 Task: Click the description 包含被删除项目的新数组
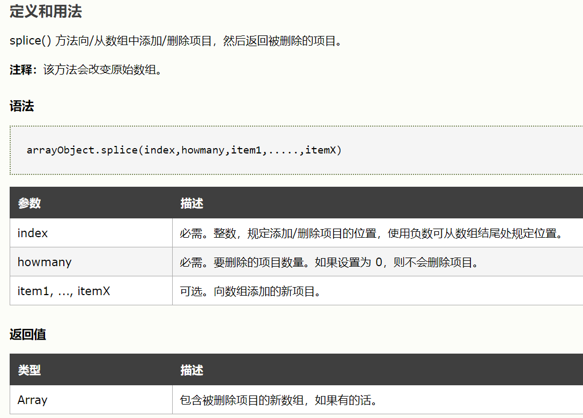(378, 400)
